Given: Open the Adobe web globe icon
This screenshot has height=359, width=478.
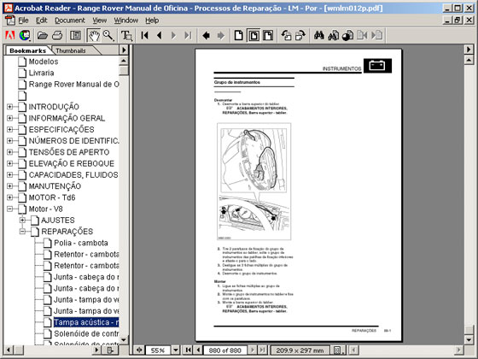Looking at the screenshot, I should (25, 35).
